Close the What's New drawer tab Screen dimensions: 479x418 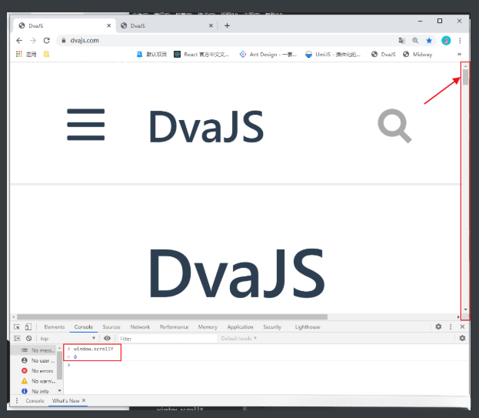tap(84, 400)
